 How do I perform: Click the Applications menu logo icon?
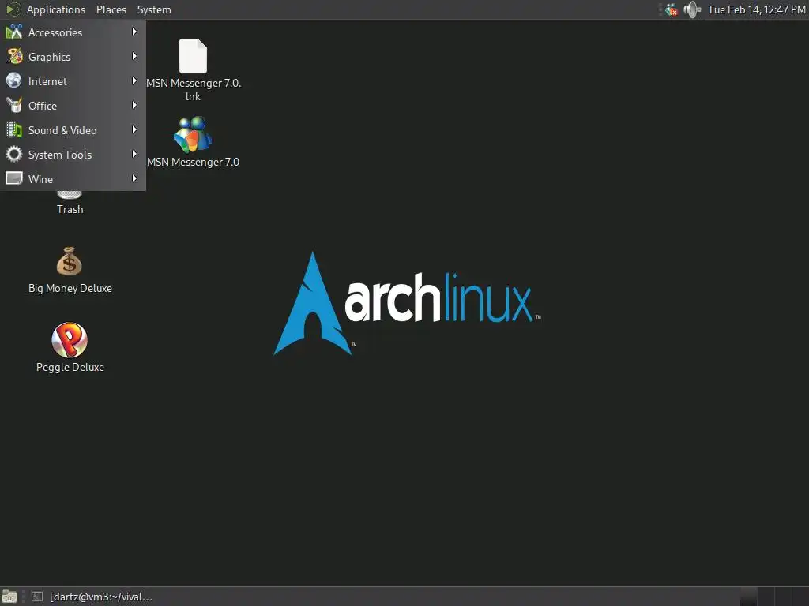click(x=13, y=9)
